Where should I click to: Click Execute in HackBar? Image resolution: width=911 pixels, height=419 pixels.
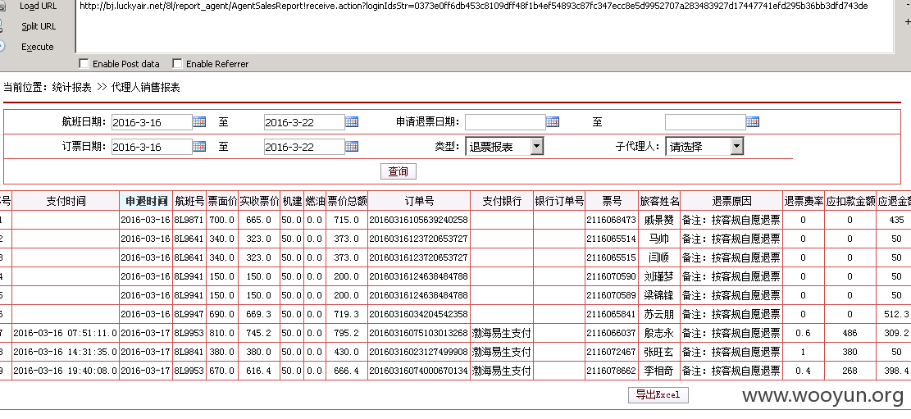(37, 47)
